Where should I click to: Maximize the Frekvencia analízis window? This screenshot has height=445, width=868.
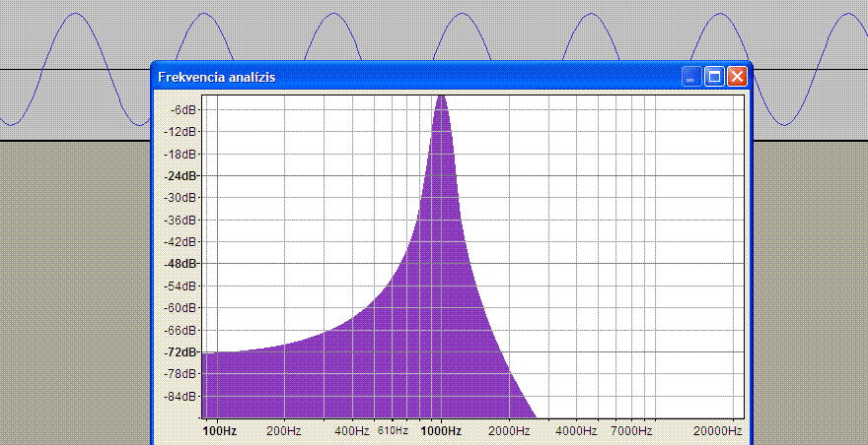pyautogui.click(x=714, y=76)
